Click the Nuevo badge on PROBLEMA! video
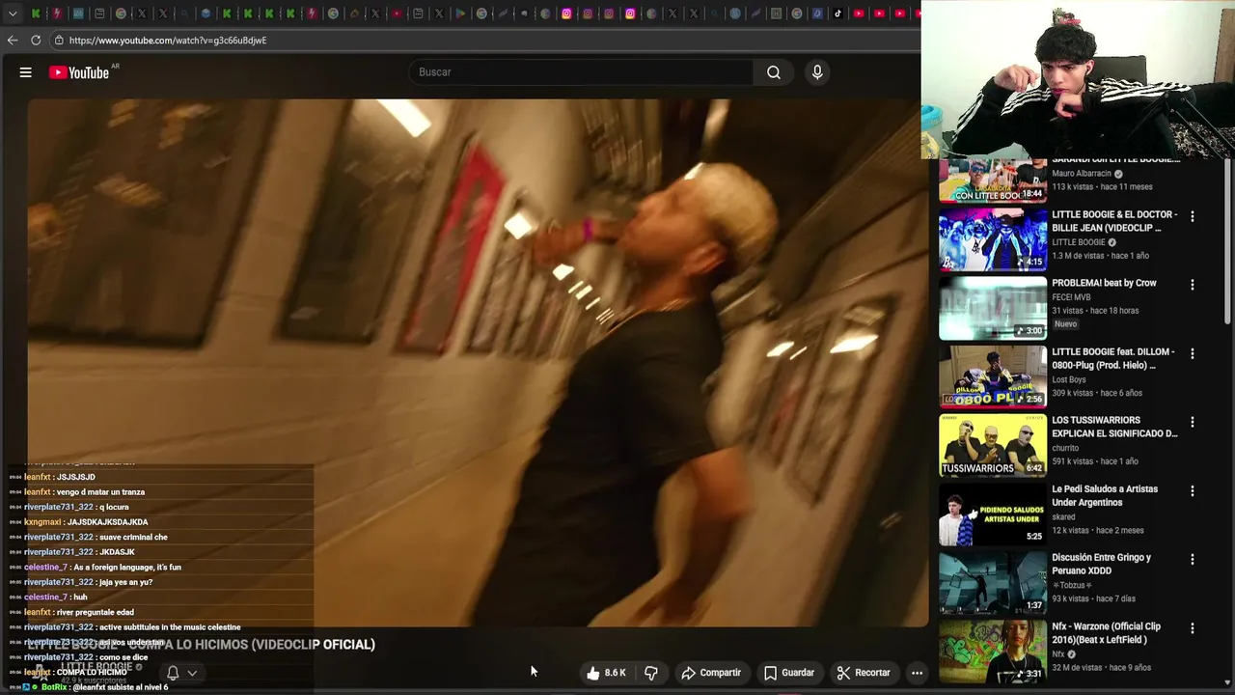 [x=1066, y=324]
